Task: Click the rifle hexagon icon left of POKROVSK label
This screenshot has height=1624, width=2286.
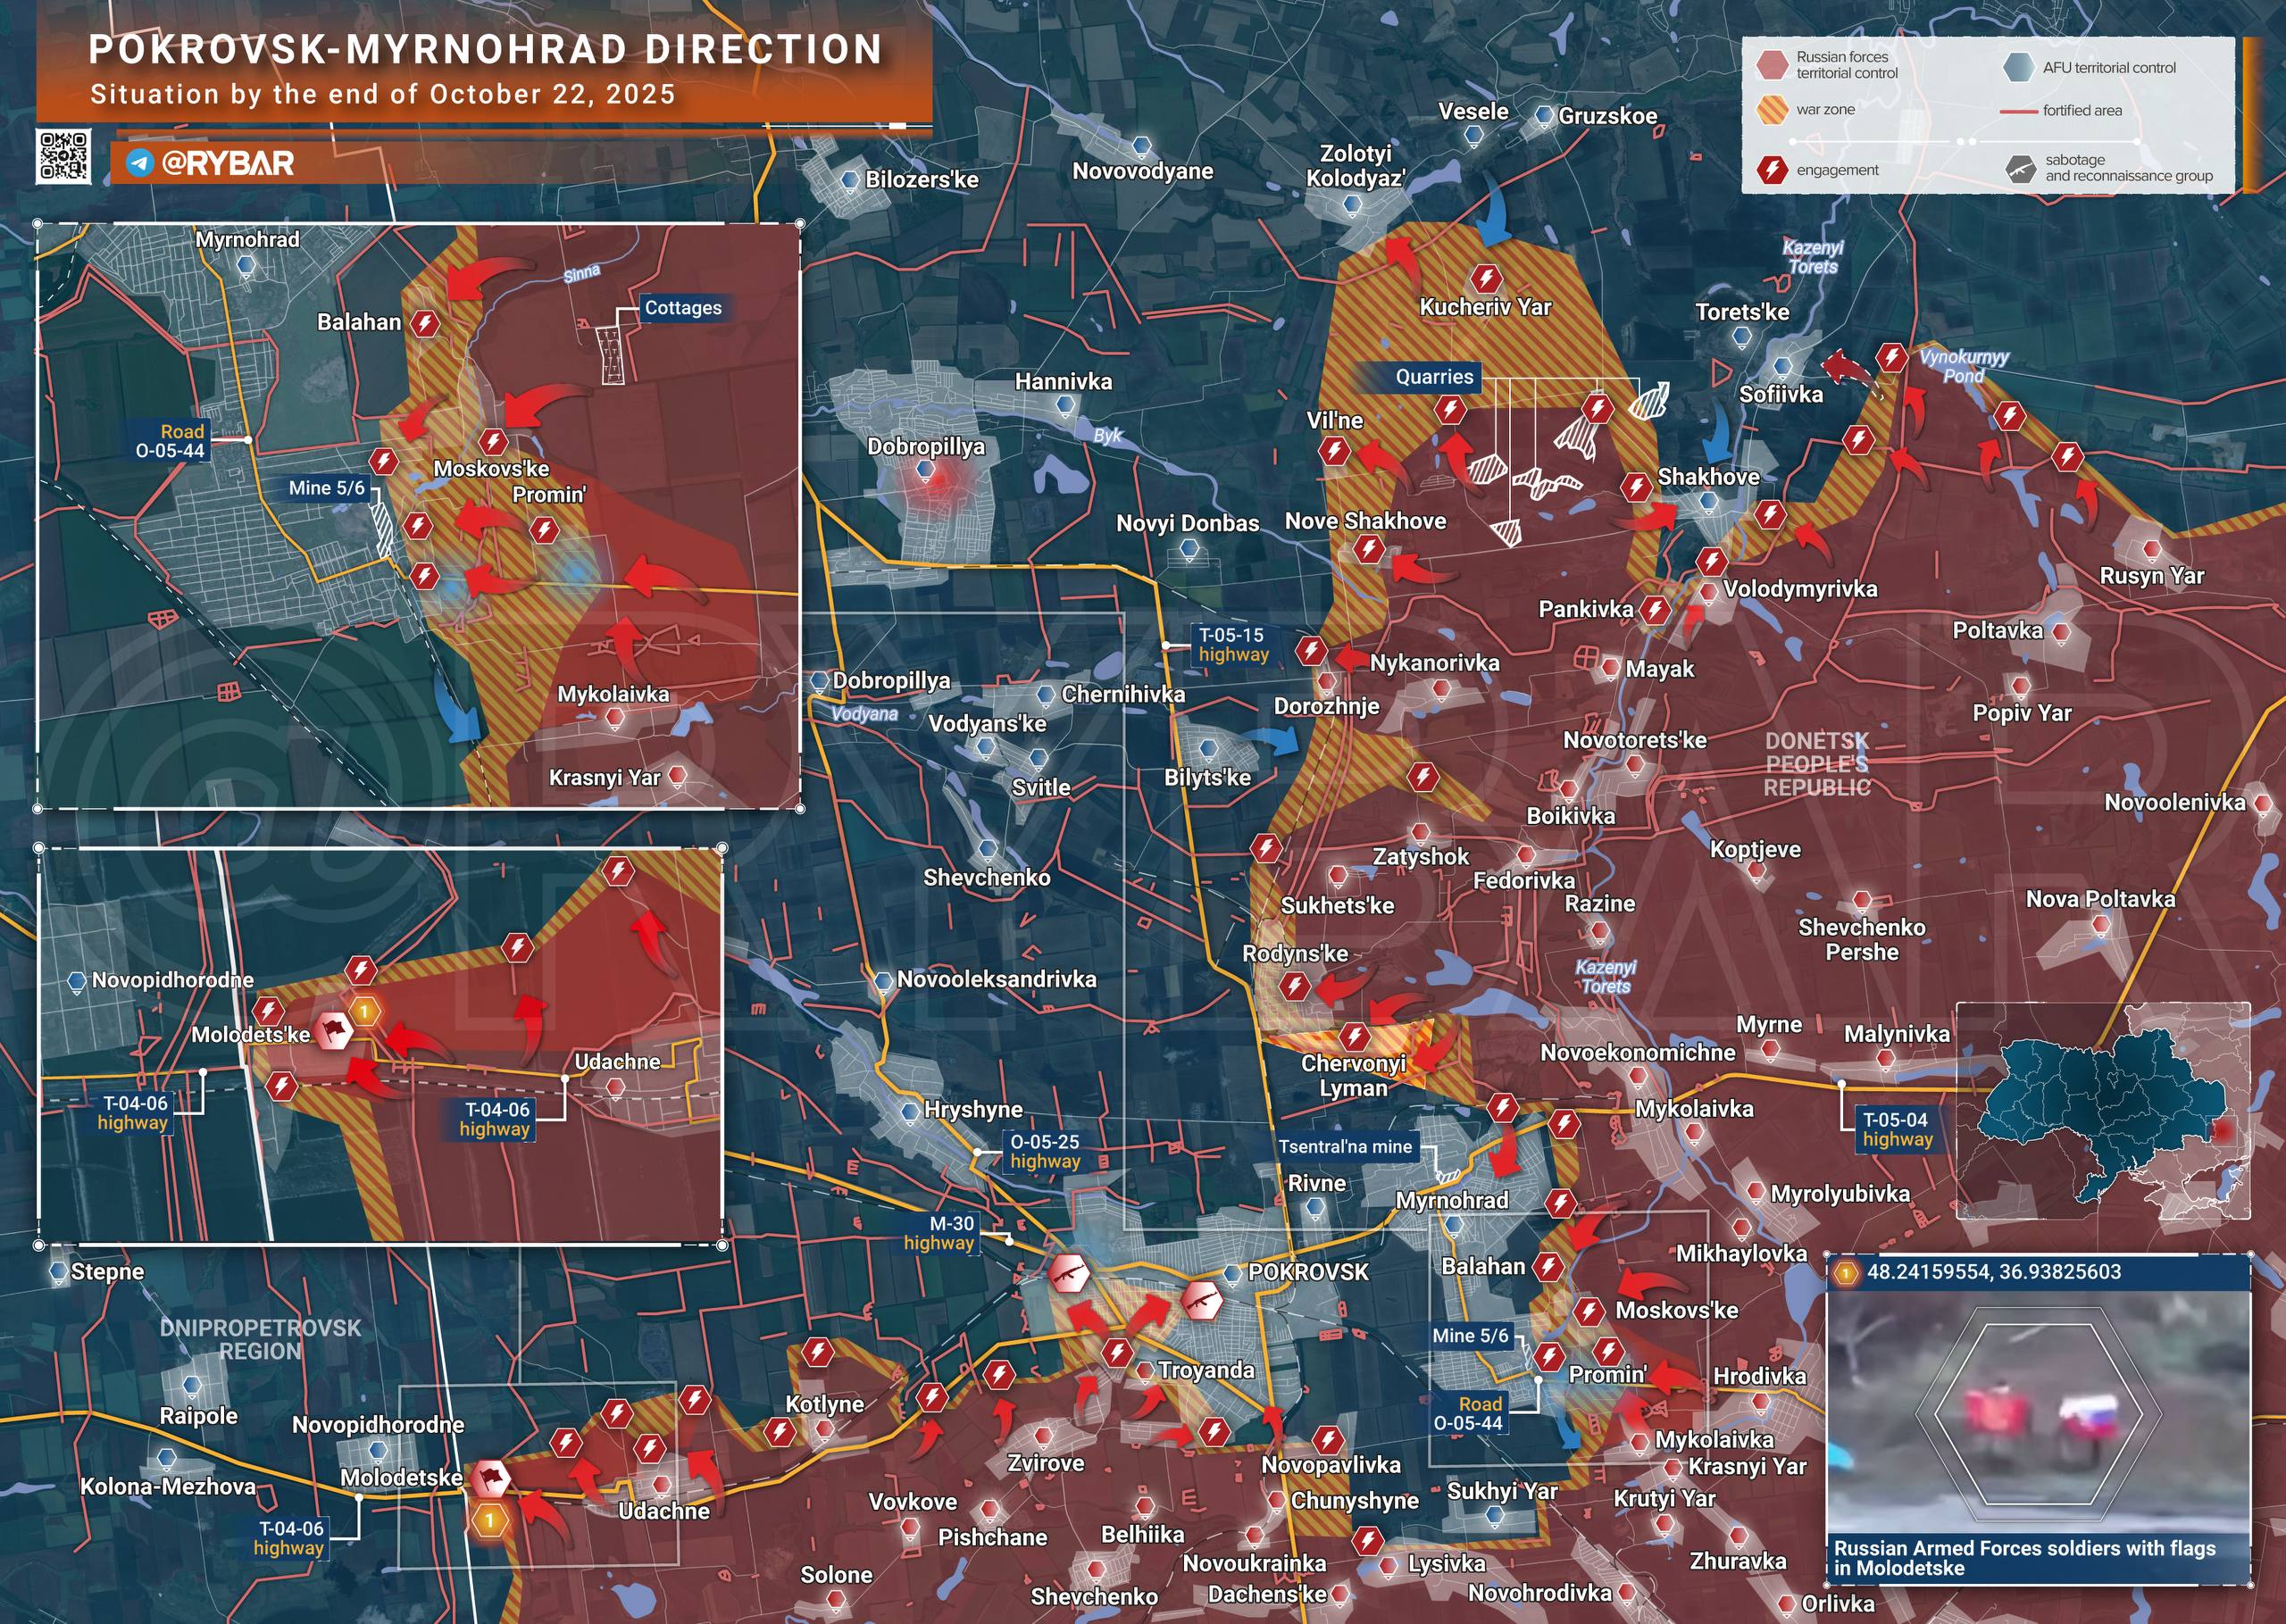Action: pos(1201,1302)
